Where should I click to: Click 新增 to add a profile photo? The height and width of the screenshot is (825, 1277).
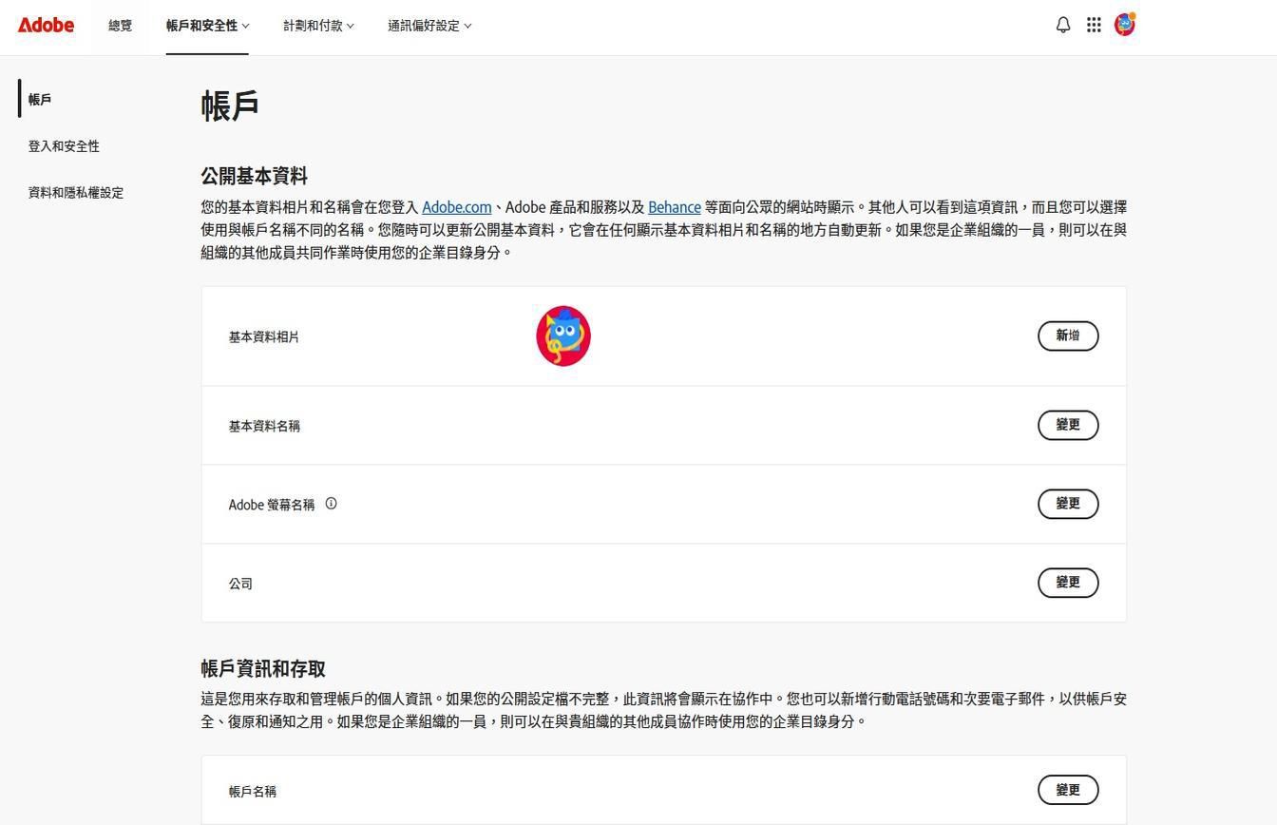(1067, 336)
